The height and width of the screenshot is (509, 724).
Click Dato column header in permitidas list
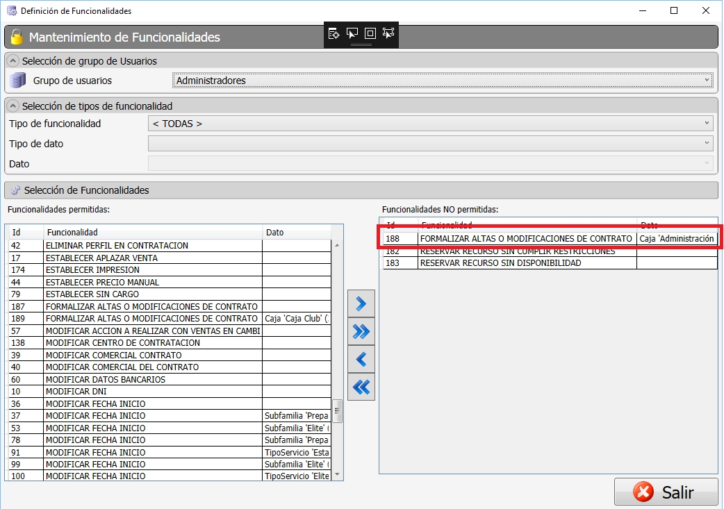point(297,232)
